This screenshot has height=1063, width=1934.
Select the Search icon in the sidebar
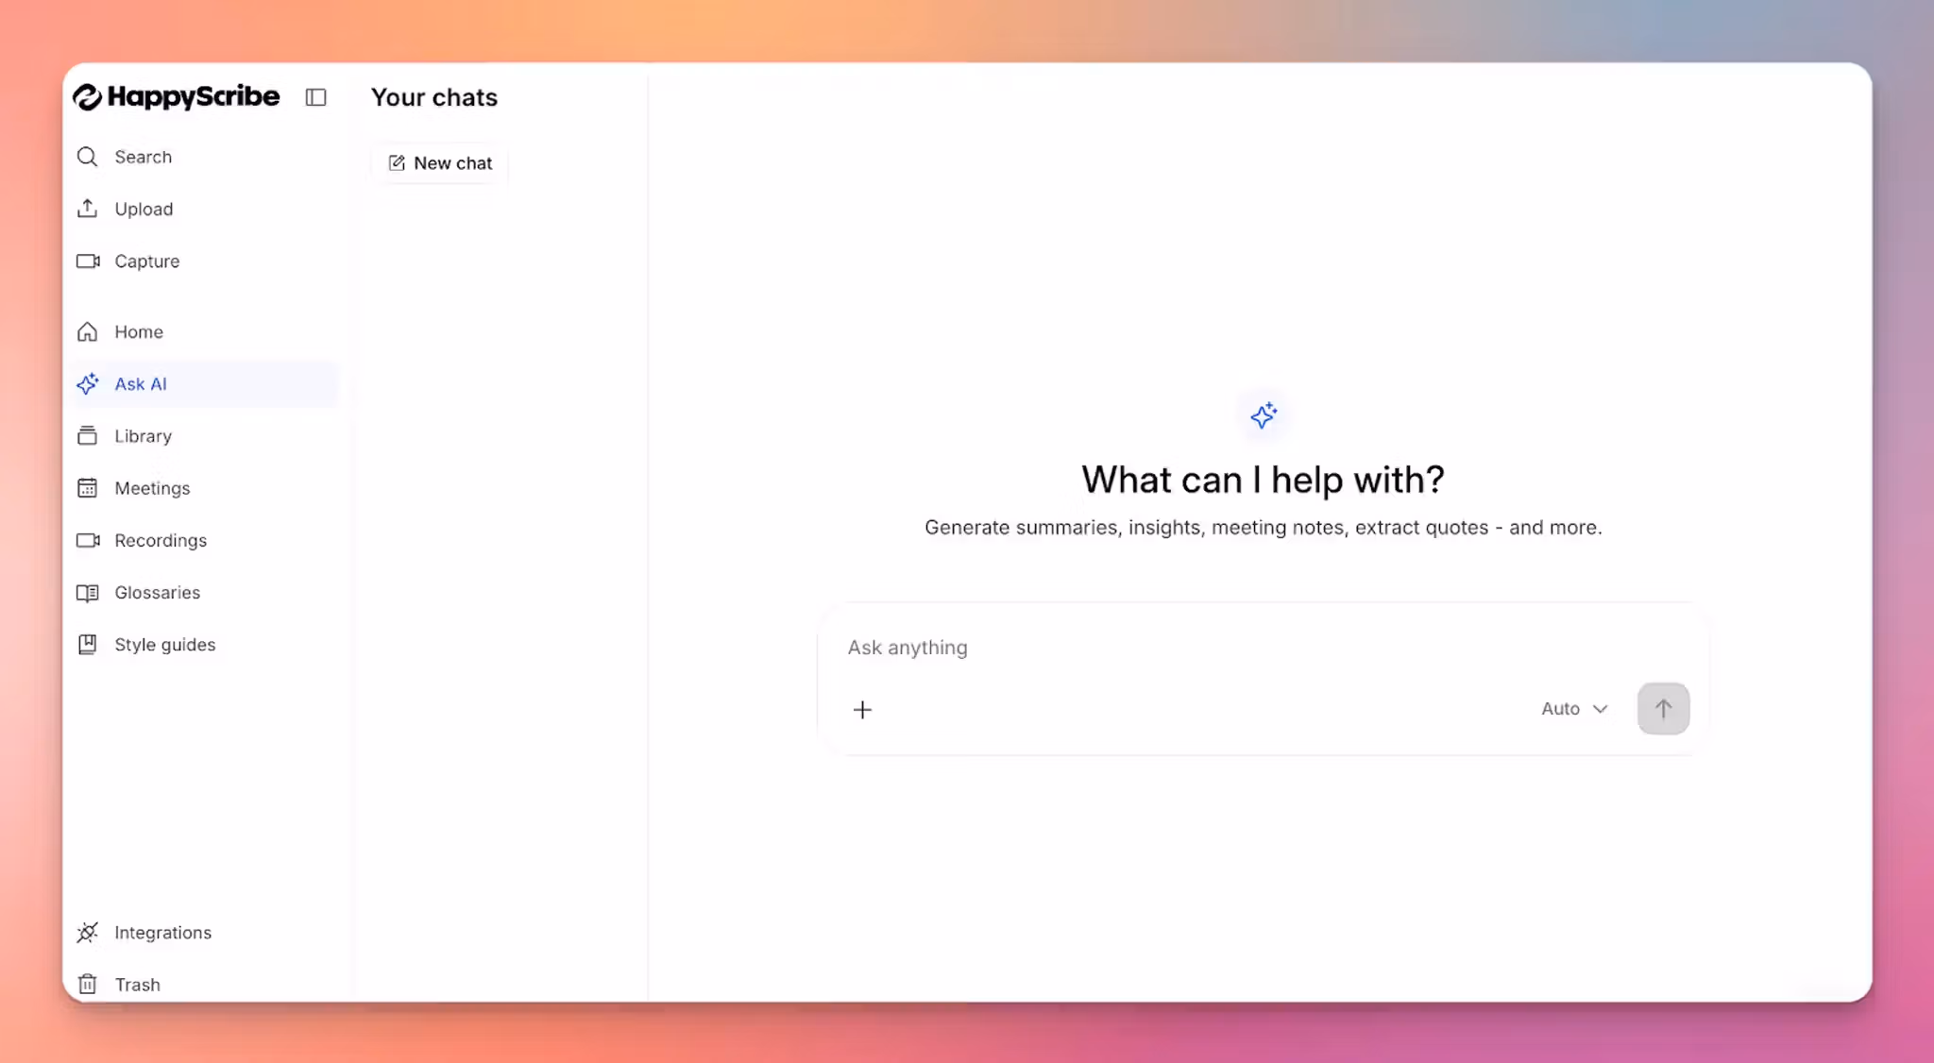point(87,157)
